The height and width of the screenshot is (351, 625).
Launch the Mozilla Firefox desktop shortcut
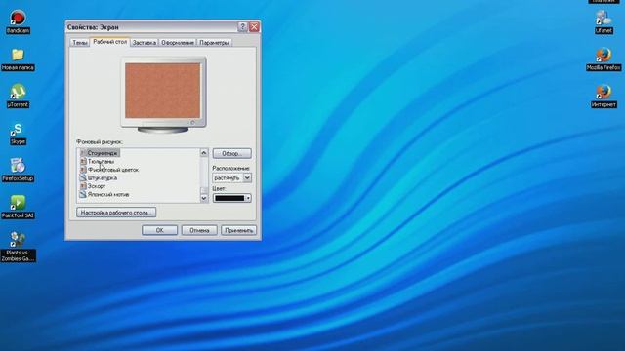[604, 58]
